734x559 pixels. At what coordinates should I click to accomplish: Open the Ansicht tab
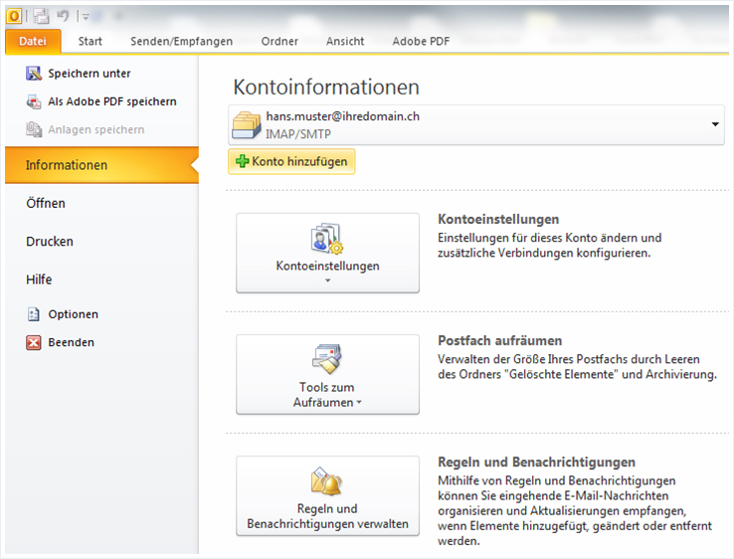(345, 41)
